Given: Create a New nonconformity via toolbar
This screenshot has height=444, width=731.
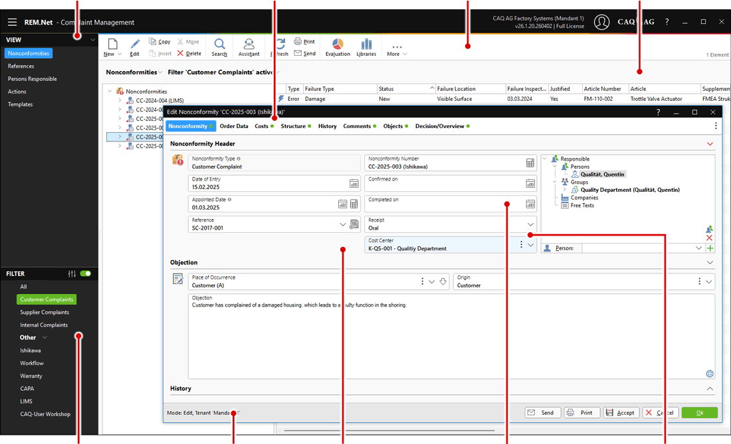Looking at the screenshot, I should pos(112,48).
